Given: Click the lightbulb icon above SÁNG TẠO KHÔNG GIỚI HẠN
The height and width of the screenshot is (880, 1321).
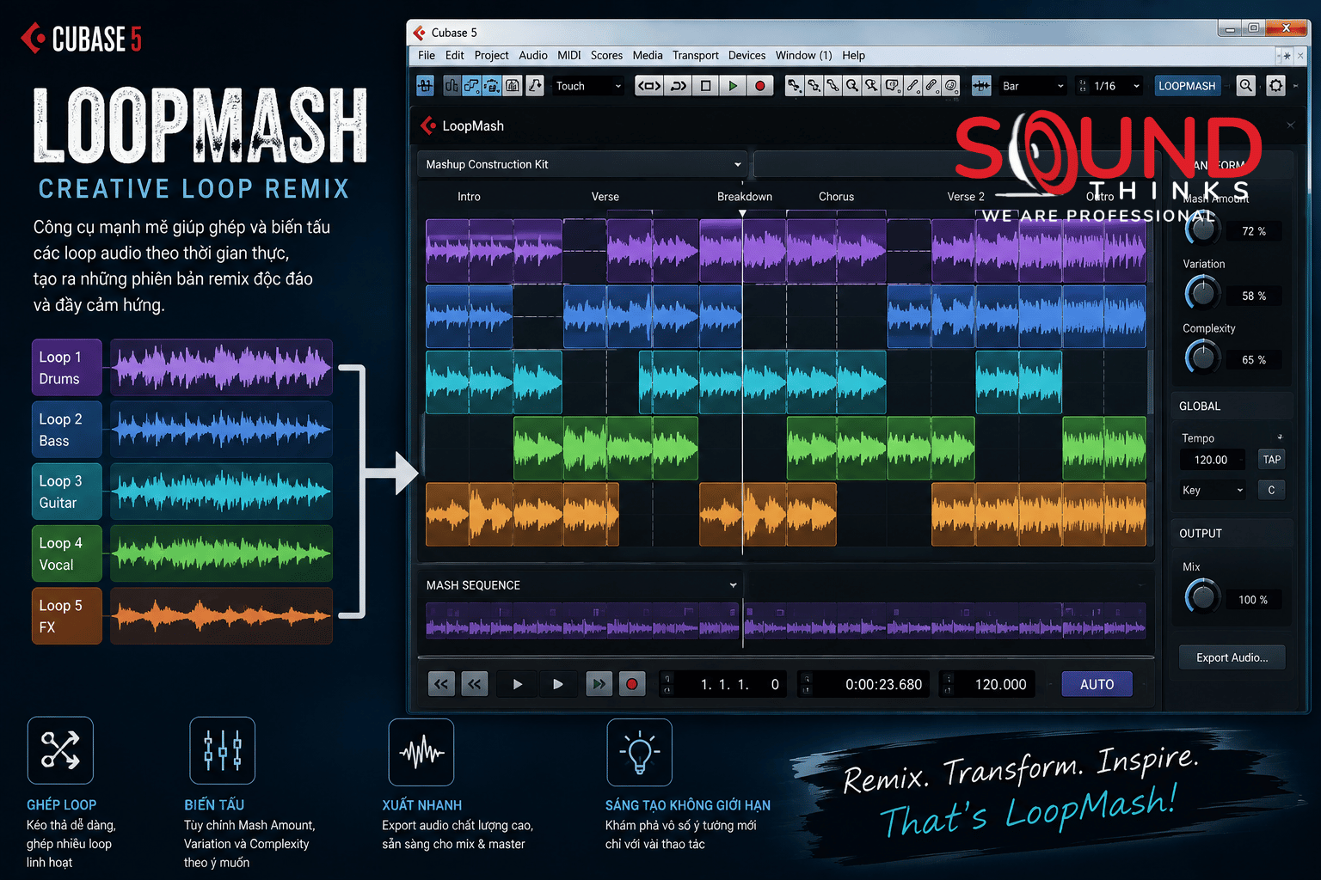Looking at the screenshot, I should pyautogui.click(x=639, y=752).
